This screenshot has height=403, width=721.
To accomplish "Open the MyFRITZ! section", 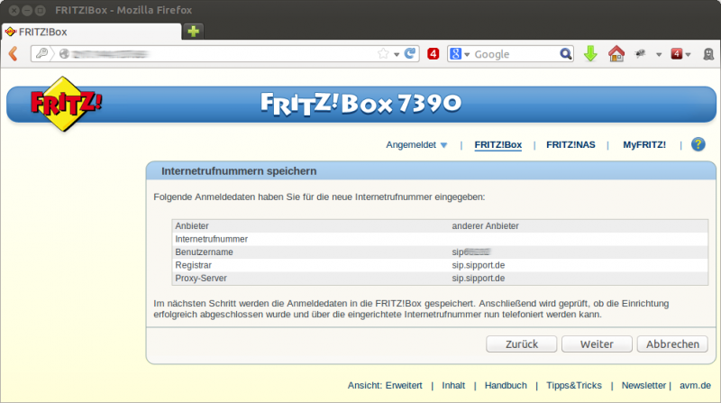I will [644, 145].
